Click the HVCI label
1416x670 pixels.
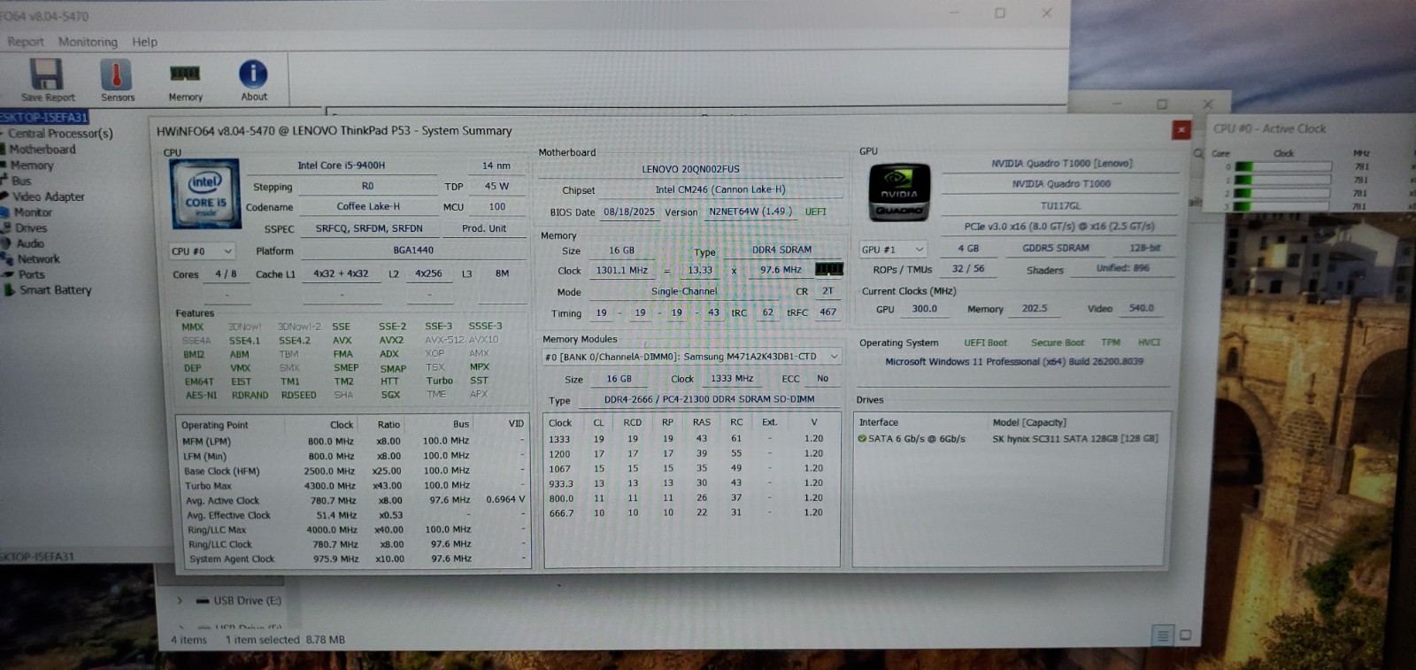(x=1149, y=342)
